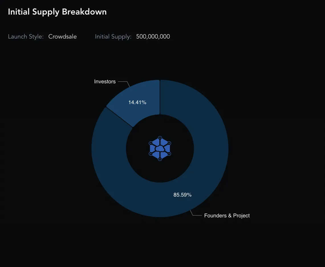Click the cloud symbol inside the hexagon logo

pyautogui.click(x=160, y=149)
